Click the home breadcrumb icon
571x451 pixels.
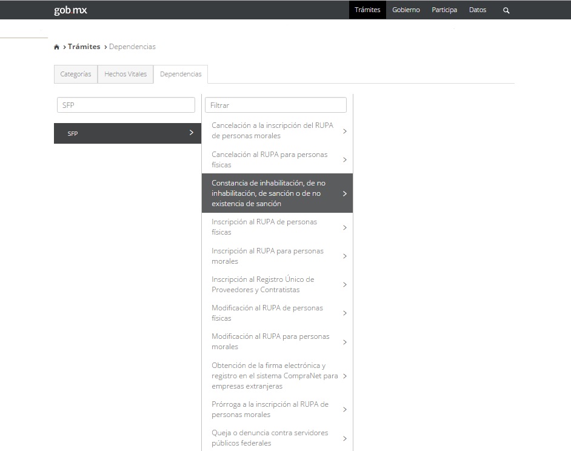[57, 47]
